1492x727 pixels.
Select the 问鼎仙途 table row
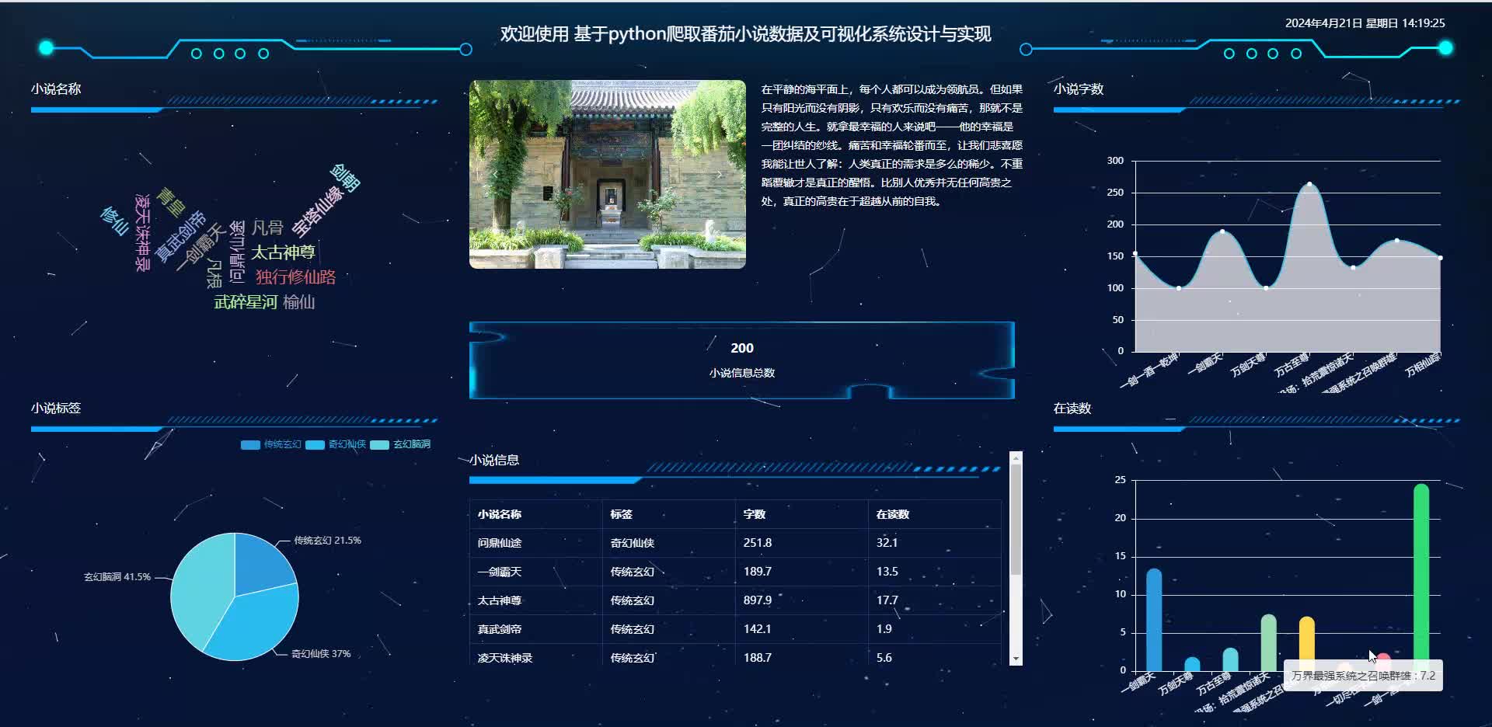[x=735, y=543]
